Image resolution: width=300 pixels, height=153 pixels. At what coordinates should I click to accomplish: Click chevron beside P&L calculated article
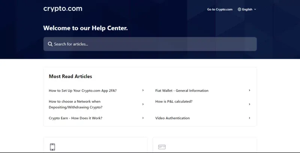click(249, 104)
